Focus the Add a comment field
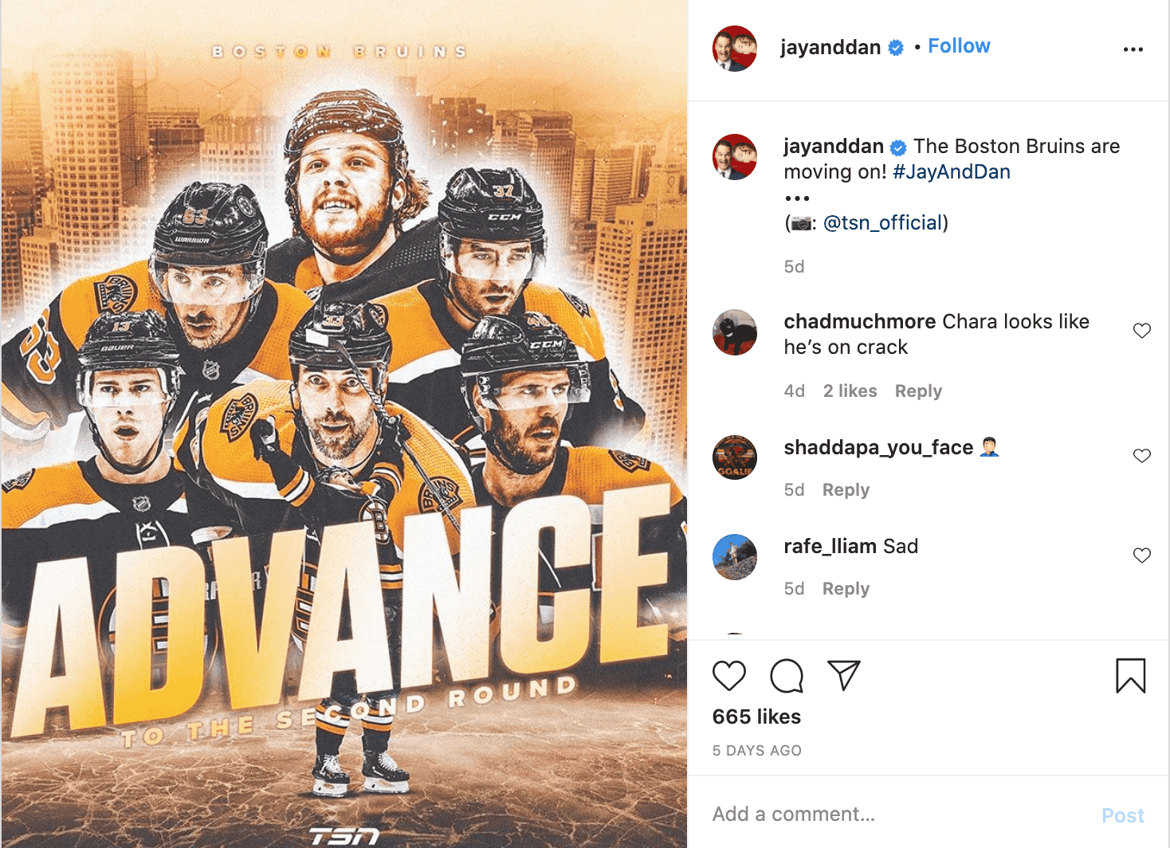Screen dimensions: 1170x848 tap(901, 815)
